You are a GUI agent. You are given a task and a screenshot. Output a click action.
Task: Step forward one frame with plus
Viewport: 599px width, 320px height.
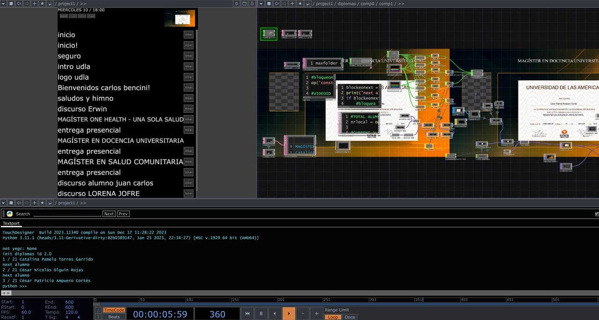click(316, 313)
